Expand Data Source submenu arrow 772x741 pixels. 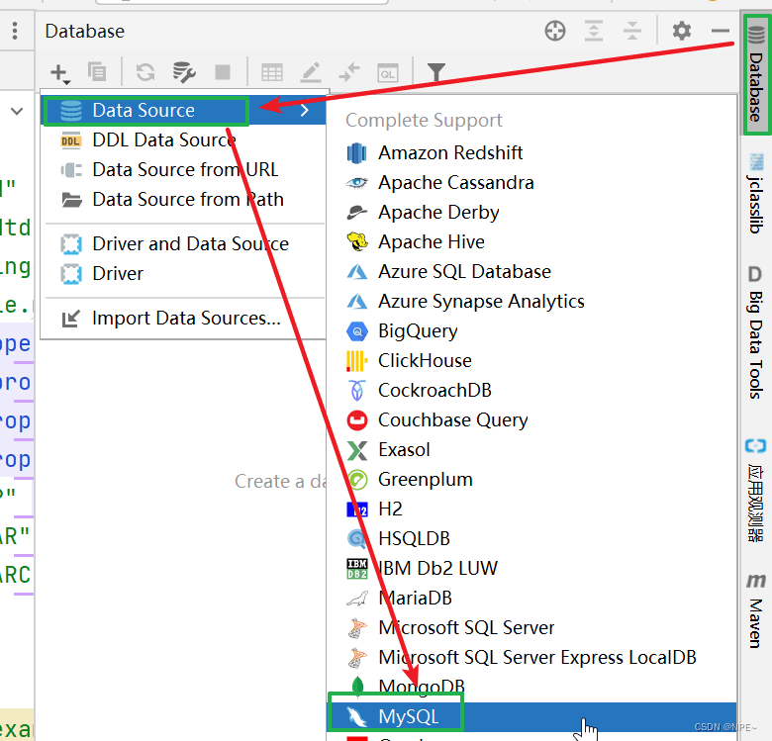coord(305,110)
